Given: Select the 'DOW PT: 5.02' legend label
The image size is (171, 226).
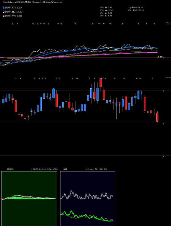Looking at the screenshot, I should (x=13, y=16).
